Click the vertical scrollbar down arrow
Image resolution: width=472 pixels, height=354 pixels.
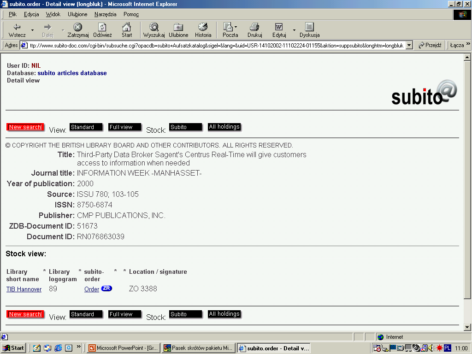point(467,327)
